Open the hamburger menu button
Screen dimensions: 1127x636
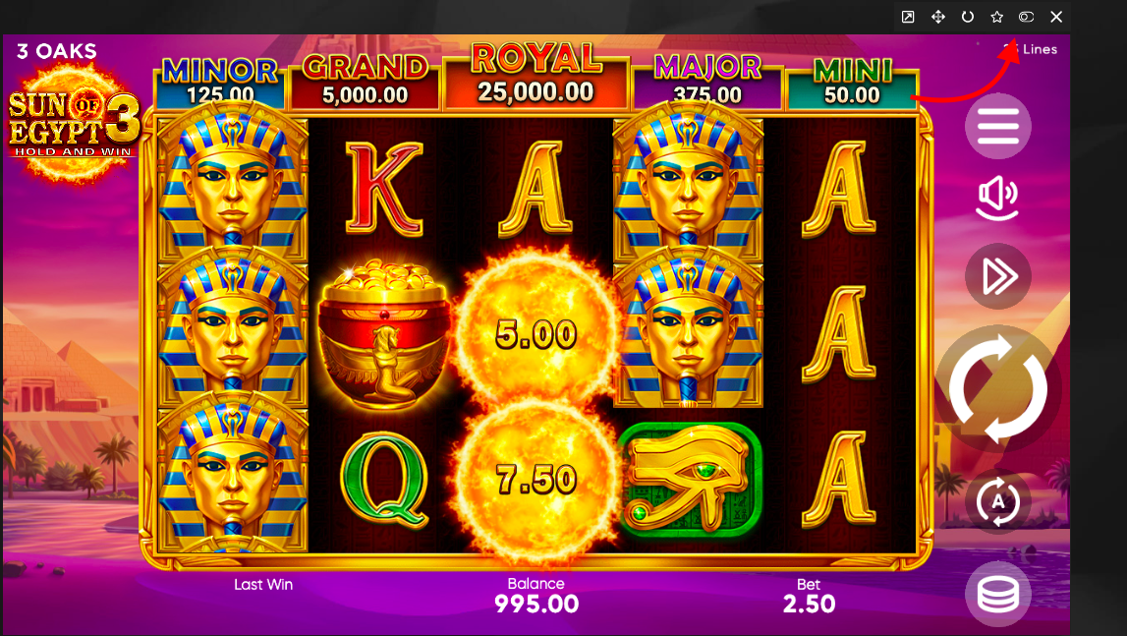(997, 126)
